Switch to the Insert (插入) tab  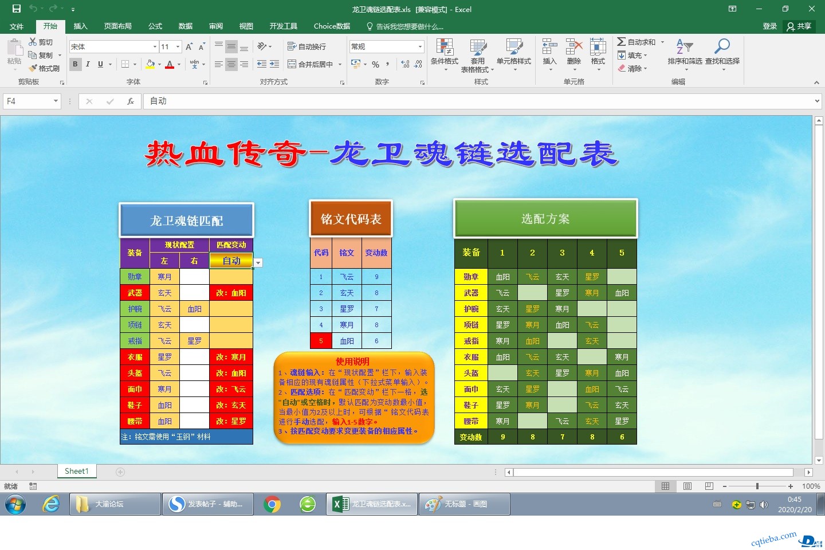pos(81,26)
